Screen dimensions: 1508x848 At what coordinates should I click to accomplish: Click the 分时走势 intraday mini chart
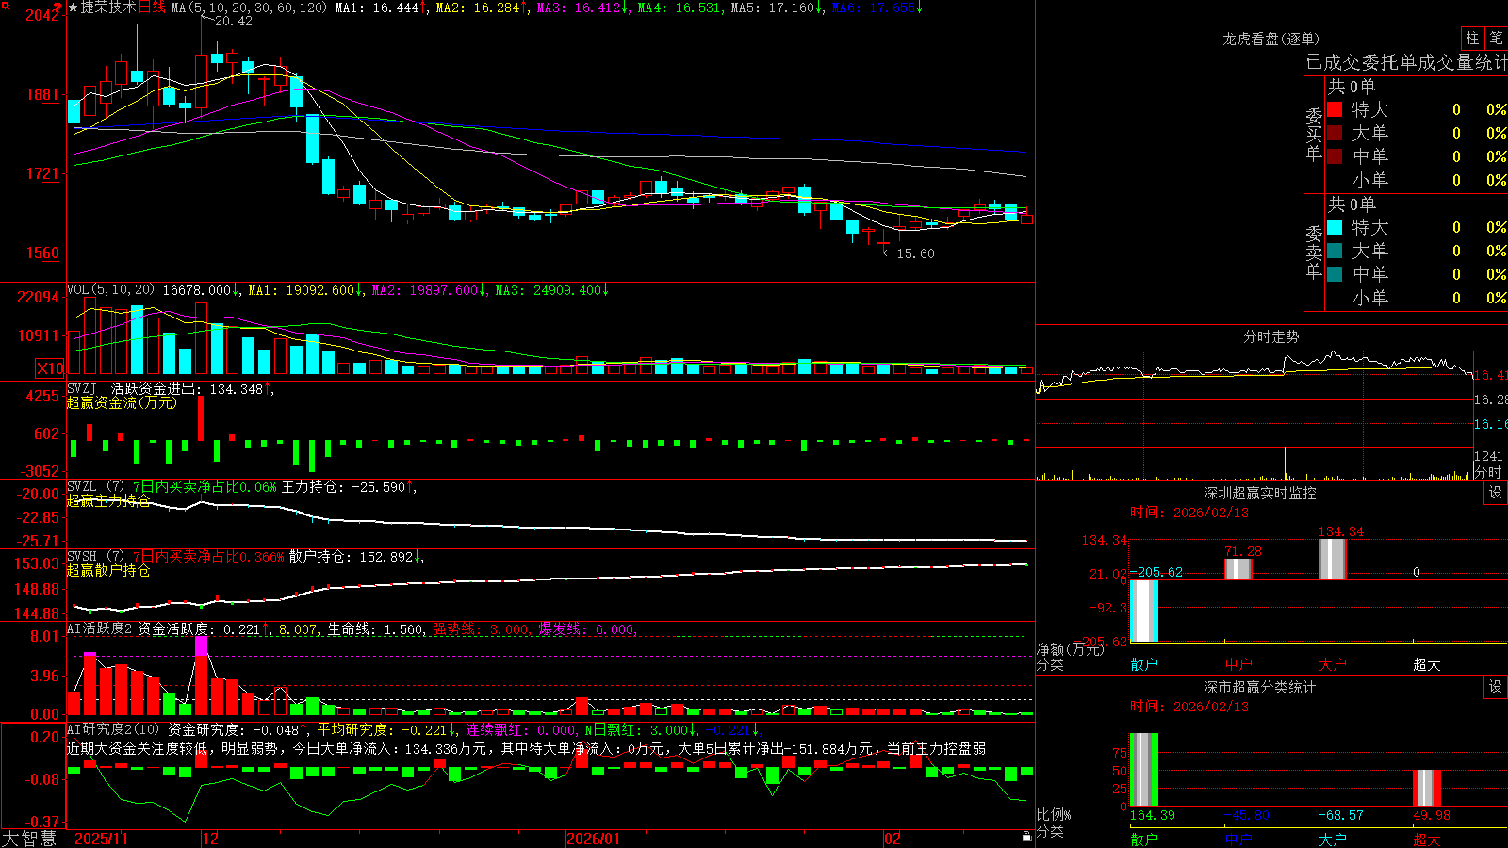1254,415
